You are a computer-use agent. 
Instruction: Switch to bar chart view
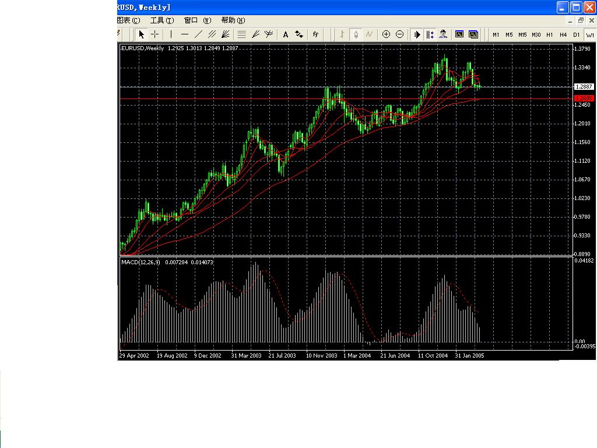(x=342, y=34)
